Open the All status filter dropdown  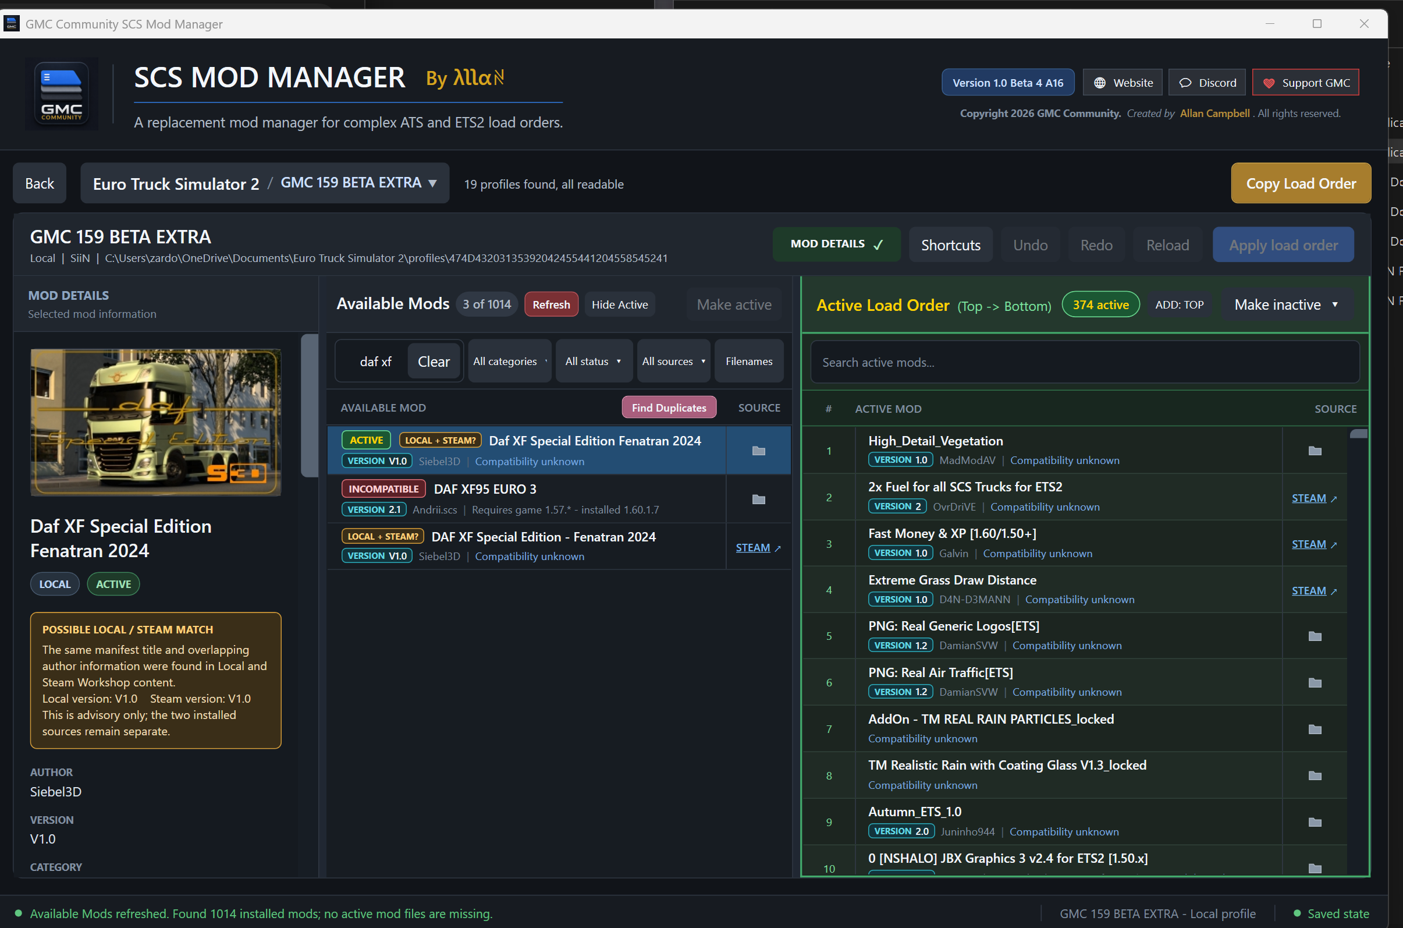pos(593,361)
